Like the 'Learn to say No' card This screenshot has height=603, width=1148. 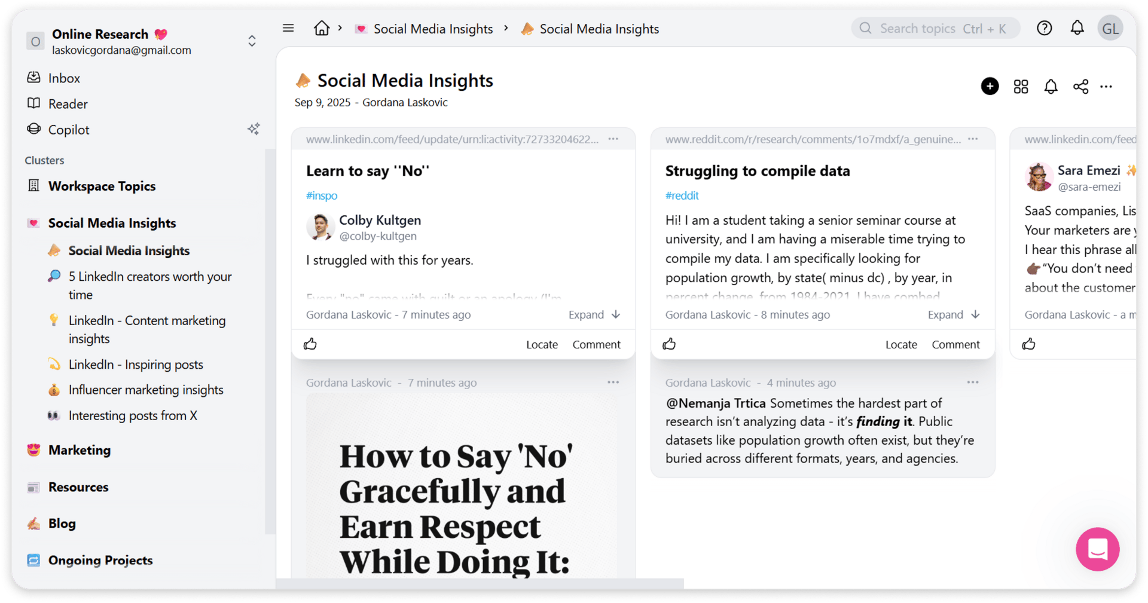[310, 344]
